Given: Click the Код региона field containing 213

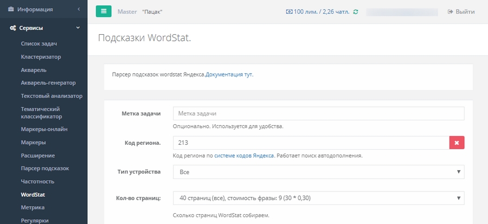Looking at the screenshot, I should 311,143.
